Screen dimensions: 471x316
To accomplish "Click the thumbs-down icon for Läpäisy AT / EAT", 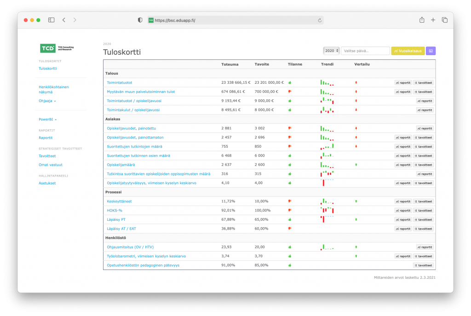I will click(290, 229).
